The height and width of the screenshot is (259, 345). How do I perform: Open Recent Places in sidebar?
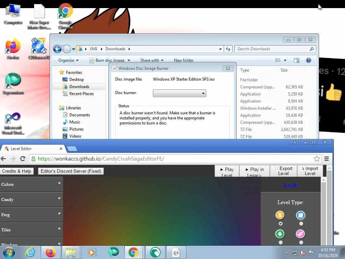coord(78,94)
